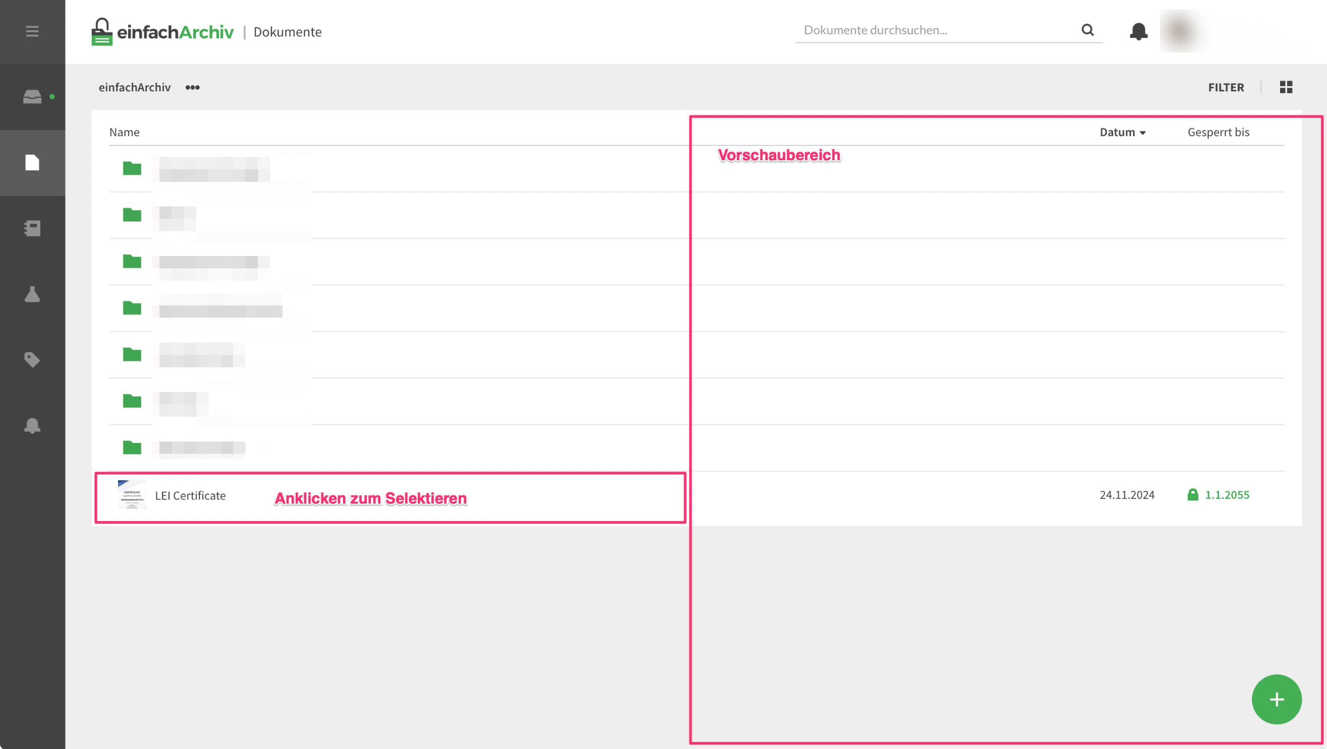
Task: Click the Gesperrt bis column header
Action: (x=1219, y=132)
